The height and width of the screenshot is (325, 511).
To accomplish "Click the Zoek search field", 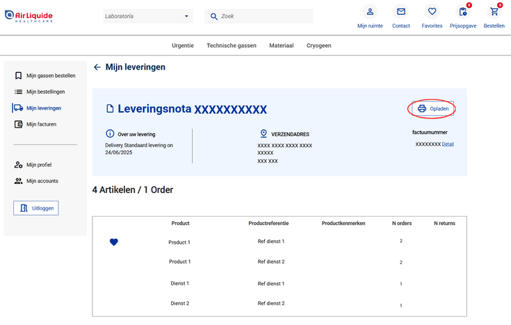I will pos(259,16).
